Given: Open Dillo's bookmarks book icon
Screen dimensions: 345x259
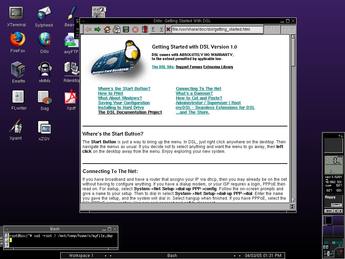Looking at the screenshot, I should point(145,29).
